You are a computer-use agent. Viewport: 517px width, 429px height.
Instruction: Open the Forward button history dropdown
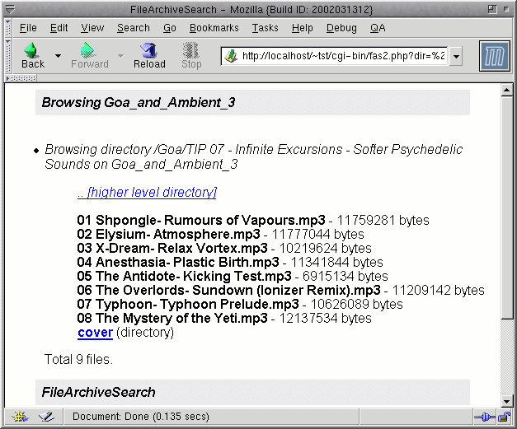(120, 56)
